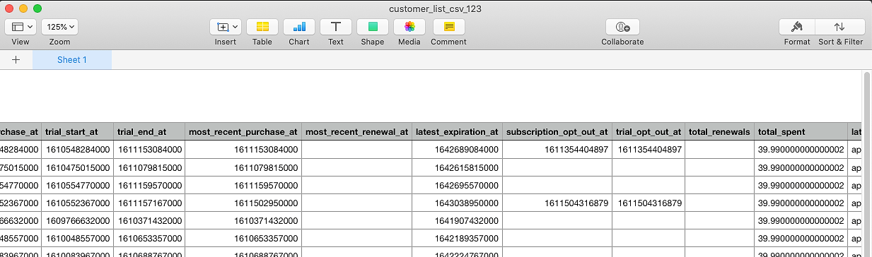Open the Insert menu button
Viewport: 872px width, 257px height.
coord(226,27)
